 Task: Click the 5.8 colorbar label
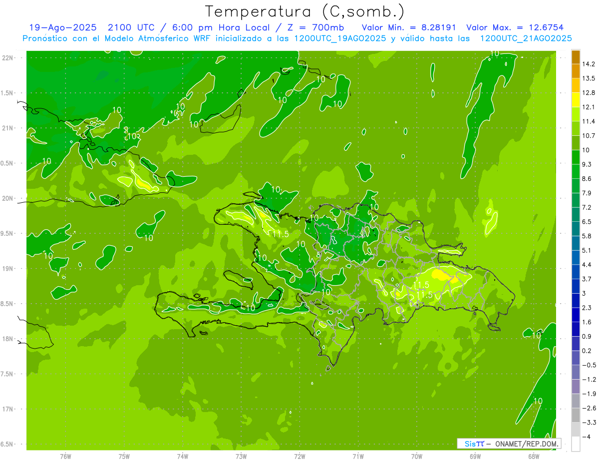click(587, 236)
